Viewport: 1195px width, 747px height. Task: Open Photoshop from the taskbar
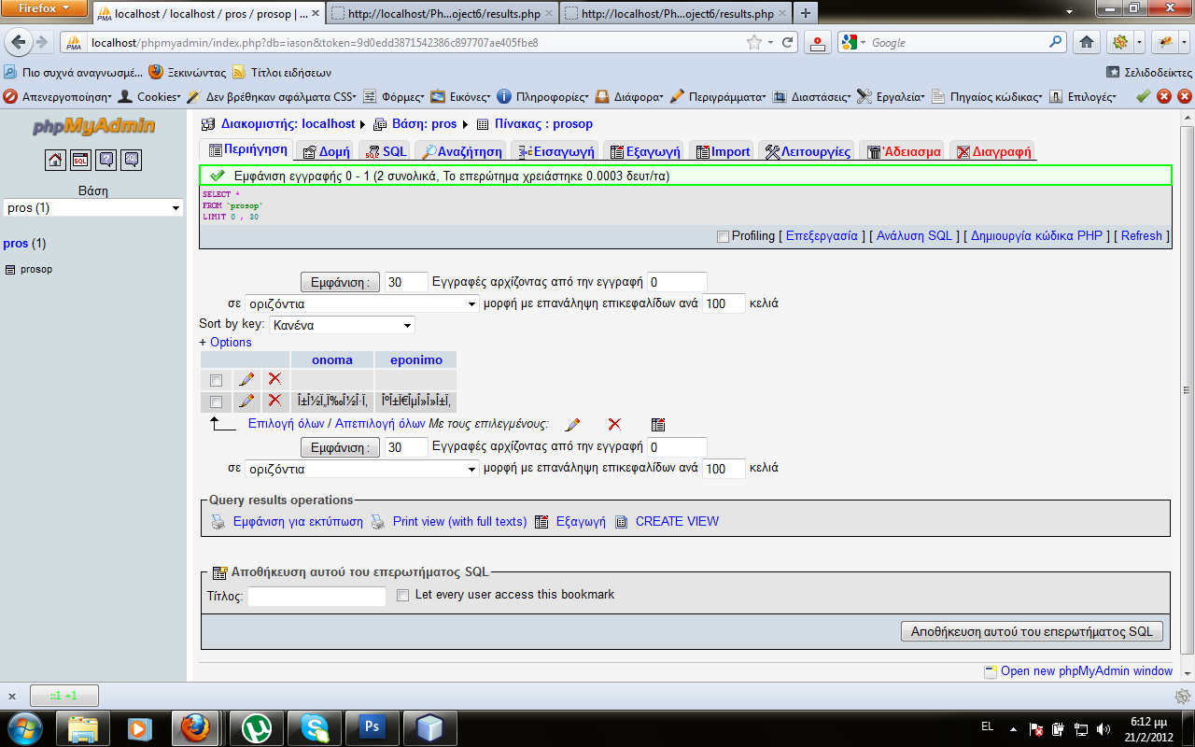[x=372, y=727]
